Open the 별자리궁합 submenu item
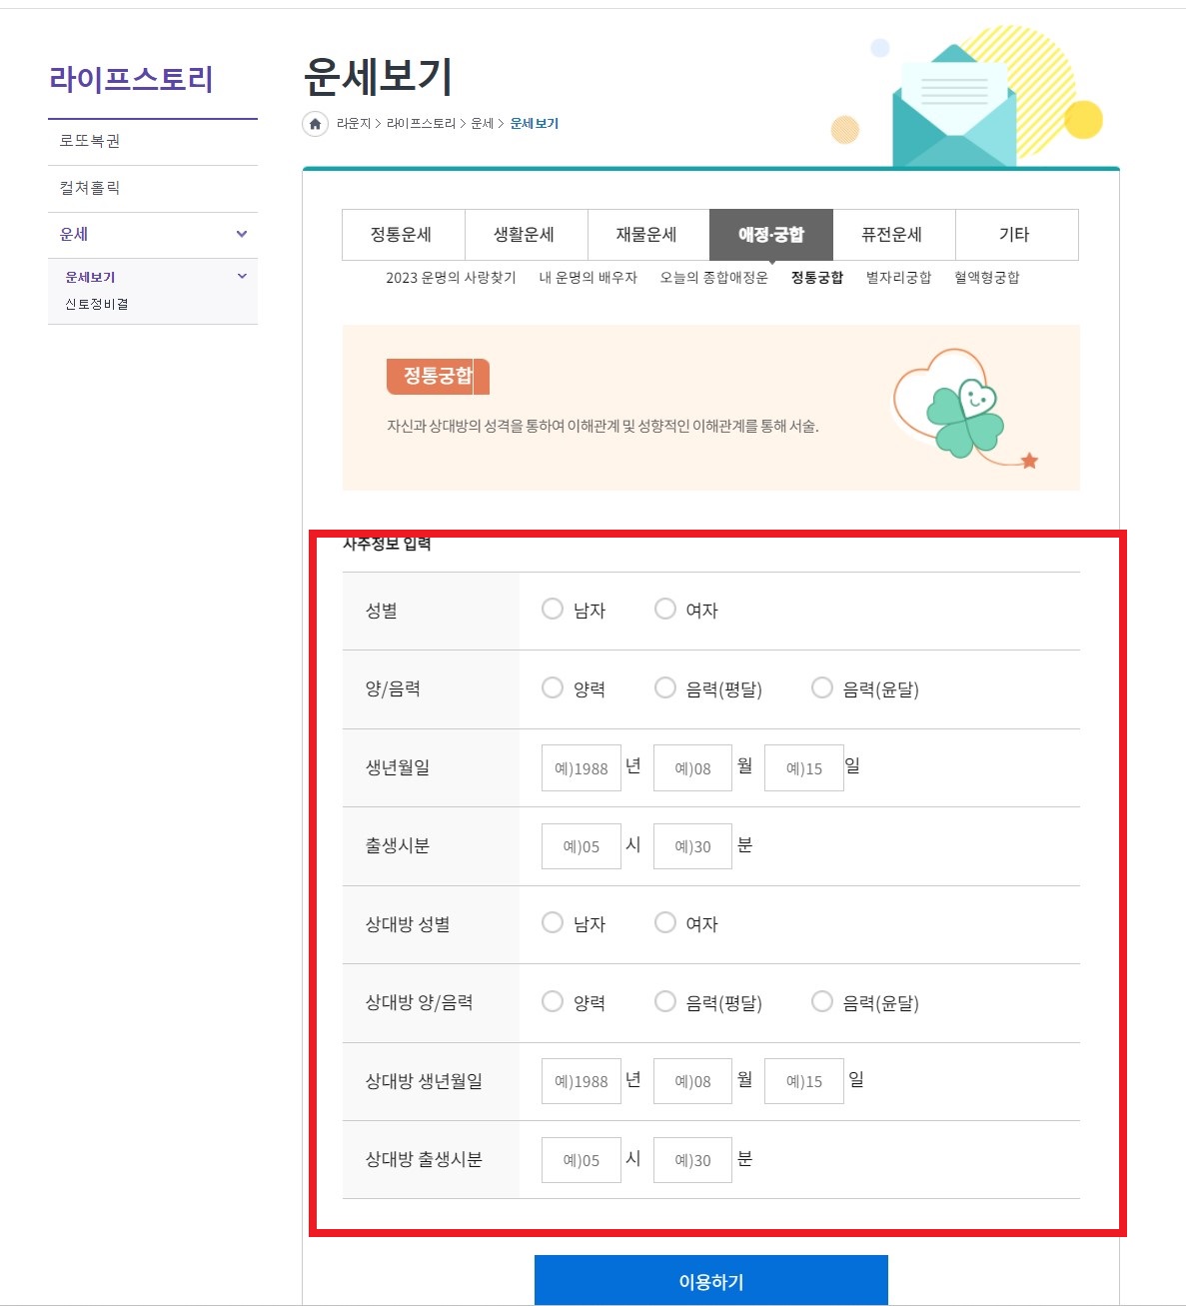This screenshot has height=1306, width=1186. coord(896,277)
